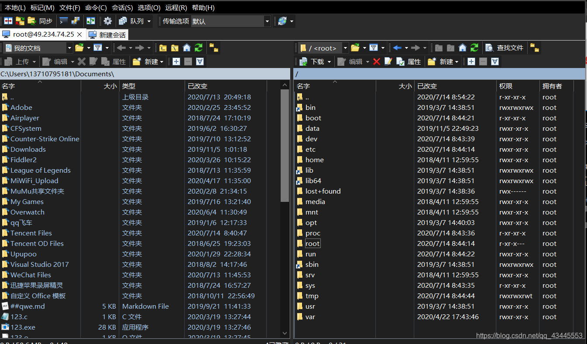Open the 新建会话 new session tab
The image size is (587, 344).
click(107, 35)
